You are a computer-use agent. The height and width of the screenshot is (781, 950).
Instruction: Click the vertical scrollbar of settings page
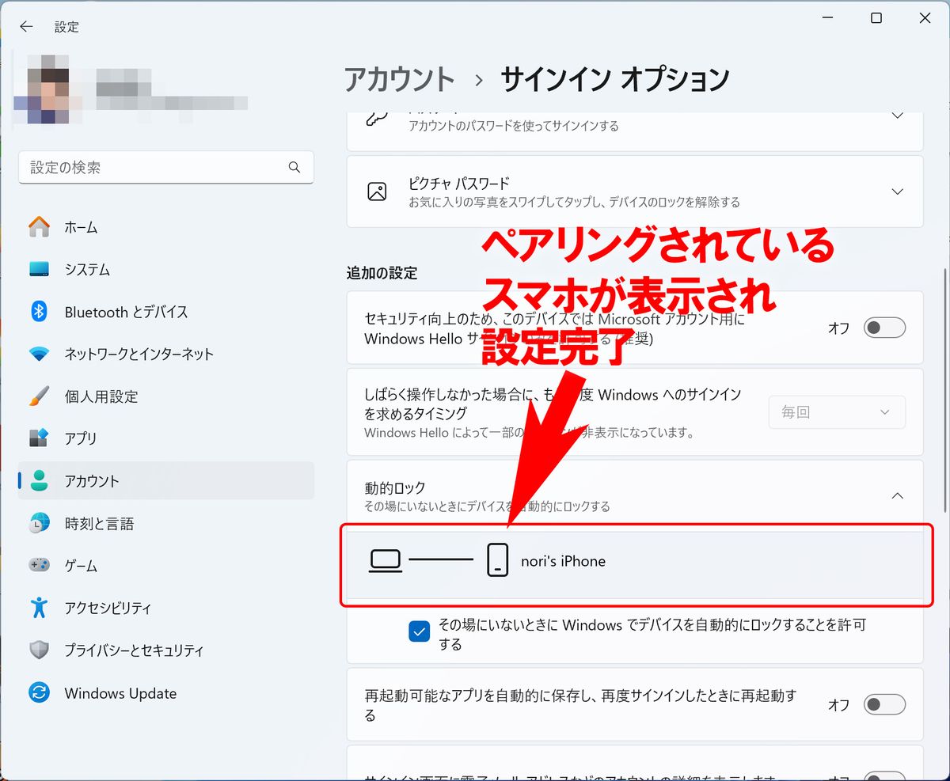point(944,392)
